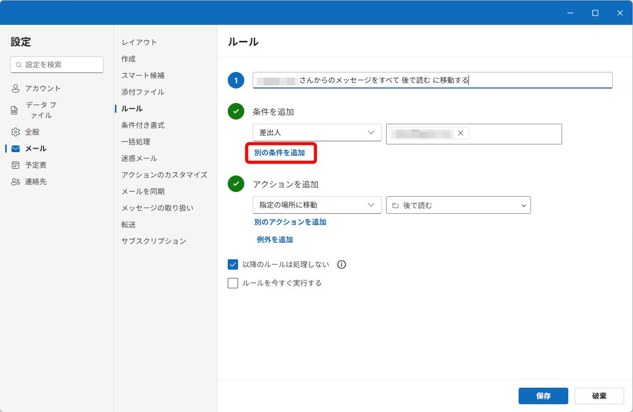This screenshot has height=412, width=633.
Task: Open 添付ファイル settings page
Action: coord(143,92)
